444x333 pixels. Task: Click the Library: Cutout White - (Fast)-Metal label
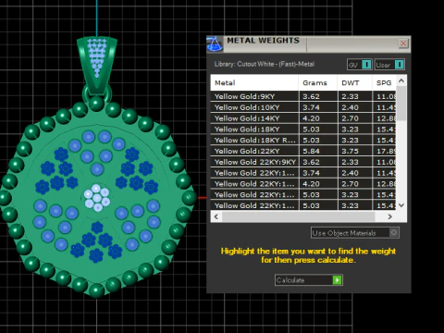pos(265,64)
